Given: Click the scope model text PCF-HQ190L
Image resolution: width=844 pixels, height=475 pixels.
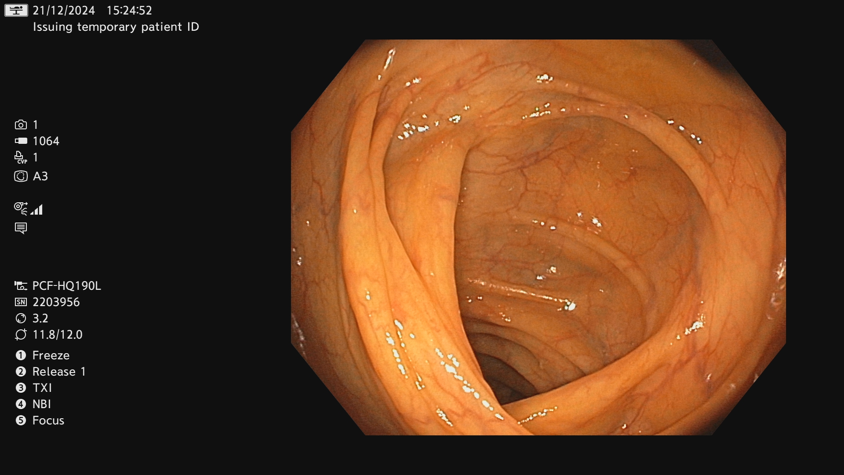Looking at the screenshot, I should (x=67, y=286).
